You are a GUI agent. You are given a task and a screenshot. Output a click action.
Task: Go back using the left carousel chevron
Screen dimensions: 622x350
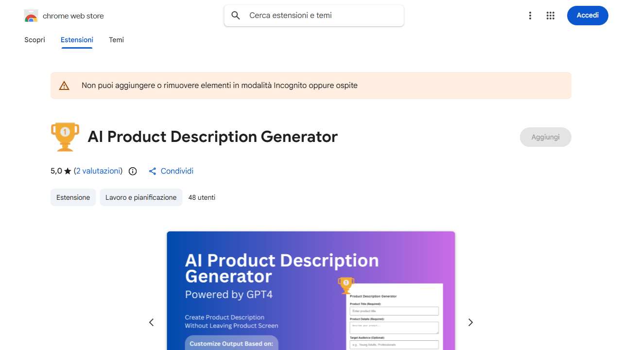point(151,322)
